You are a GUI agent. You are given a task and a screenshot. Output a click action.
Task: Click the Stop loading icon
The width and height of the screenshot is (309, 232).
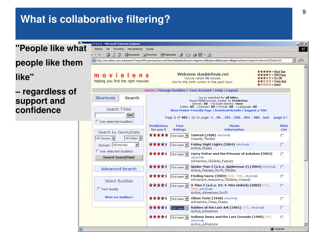(108, 55)
